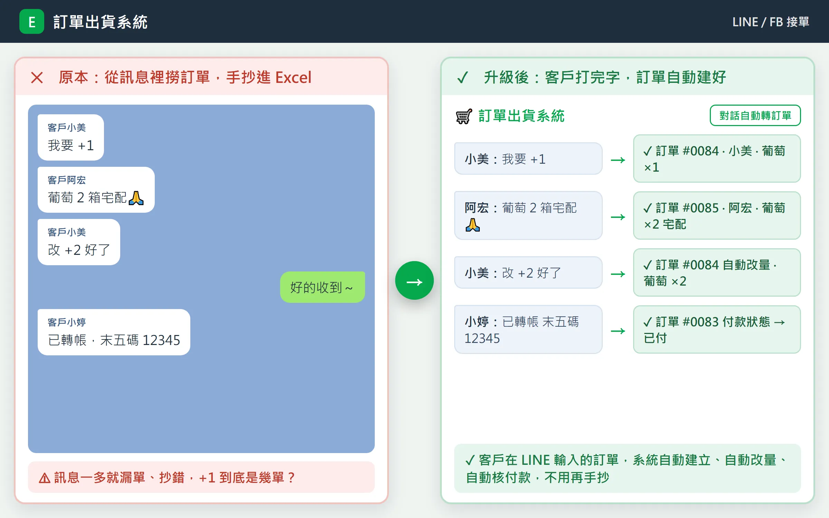The height and width of the screenshot is (518, 829).
Task: Click the arrow after 小美：改 +2 好了
Action: coord(618,274)
